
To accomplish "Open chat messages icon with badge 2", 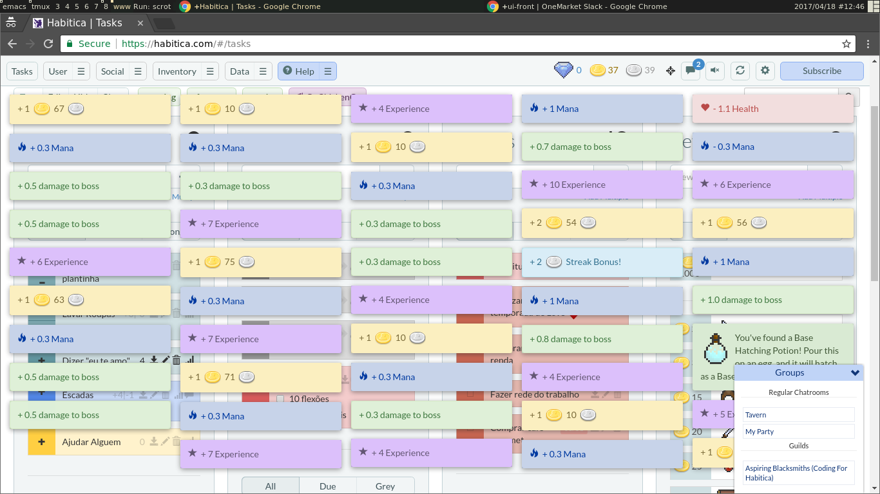I will point(691,71).
